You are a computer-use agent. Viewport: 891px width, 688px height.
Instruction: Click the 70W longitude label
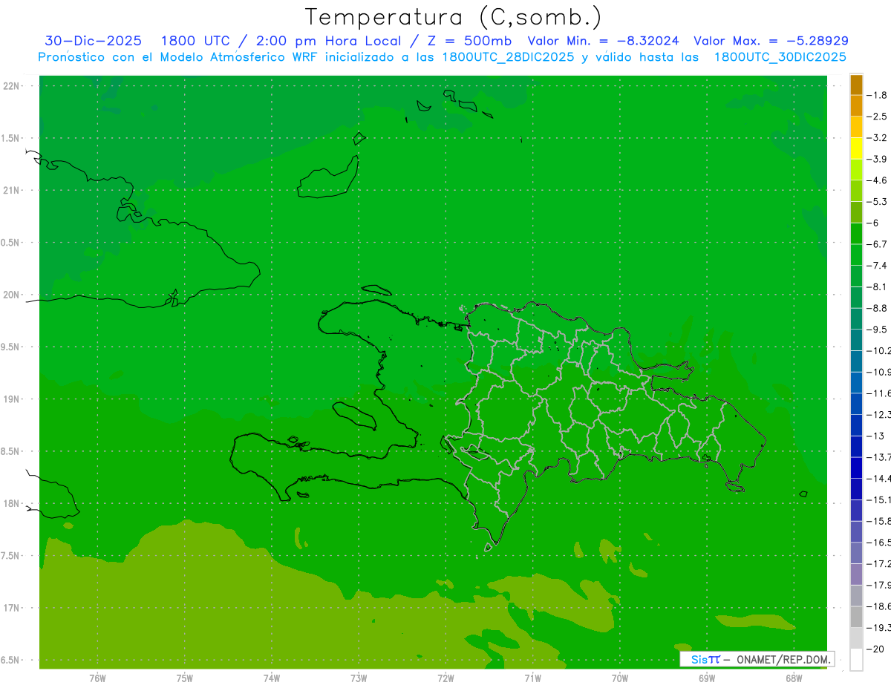[x=620, y=678]
